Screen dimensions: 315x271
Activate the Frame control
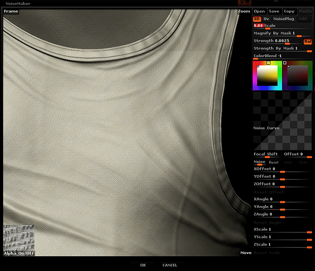coord(11,11)
